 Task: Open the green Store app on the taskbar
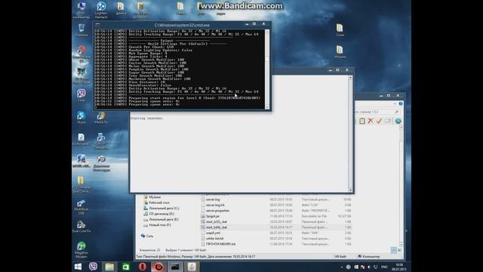[126, 267]
